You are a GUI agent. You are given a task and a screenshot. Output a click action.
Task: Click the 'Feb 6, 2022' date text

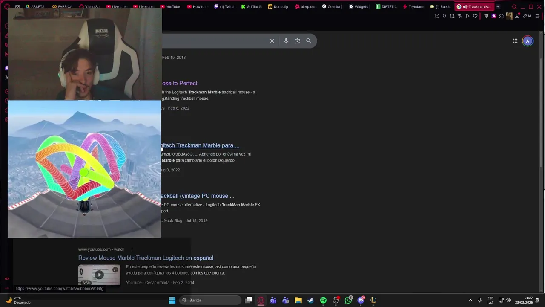point(178,108)
